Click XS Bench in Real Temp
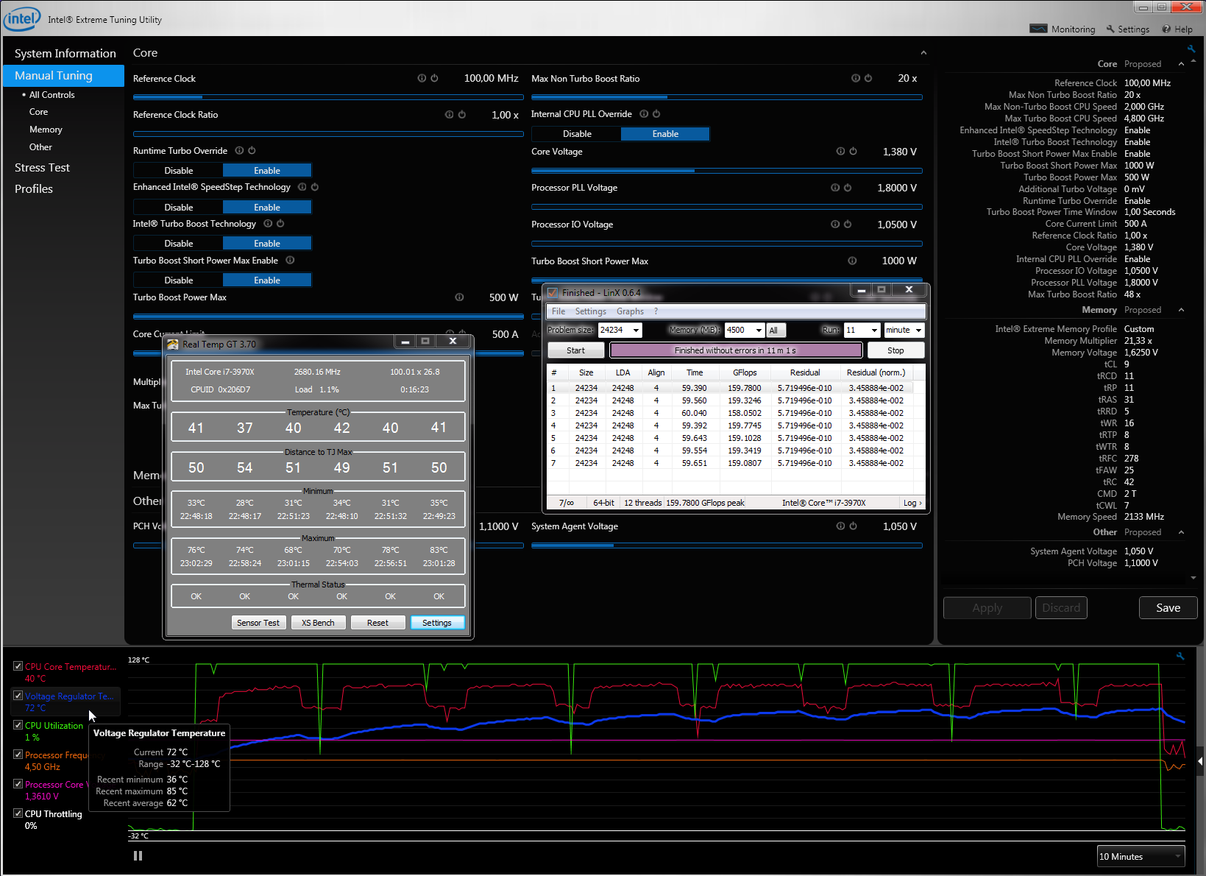 tap(318, 623)
